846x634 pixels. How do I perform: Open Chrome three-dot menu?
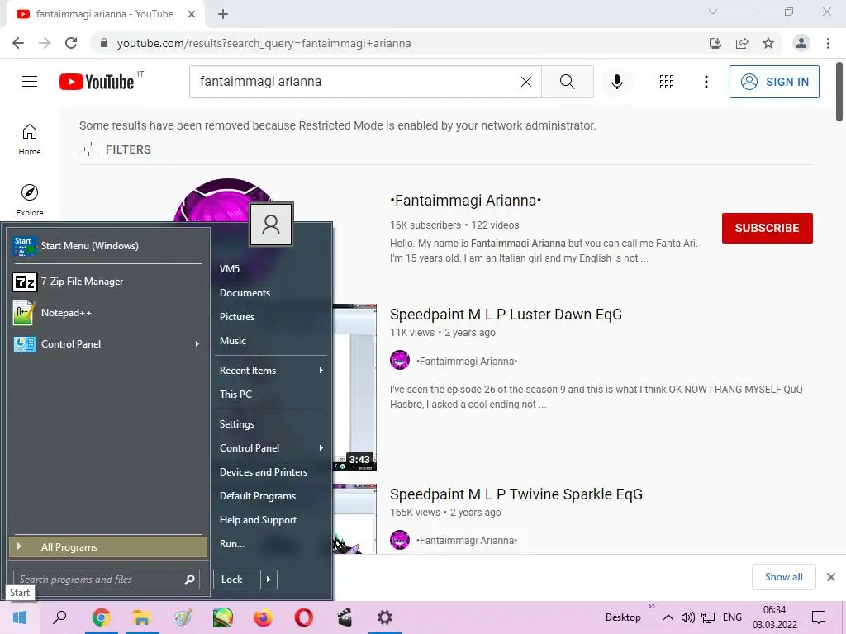click(828, 43)
